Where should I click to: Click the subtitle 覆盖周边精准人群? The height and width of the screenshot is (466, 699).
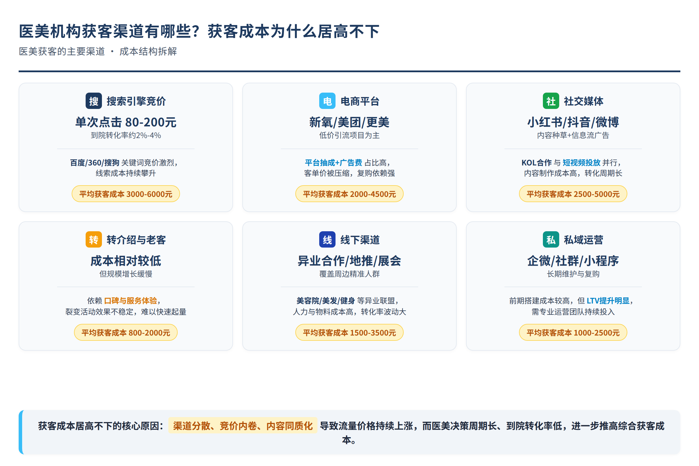click(349, 274)
